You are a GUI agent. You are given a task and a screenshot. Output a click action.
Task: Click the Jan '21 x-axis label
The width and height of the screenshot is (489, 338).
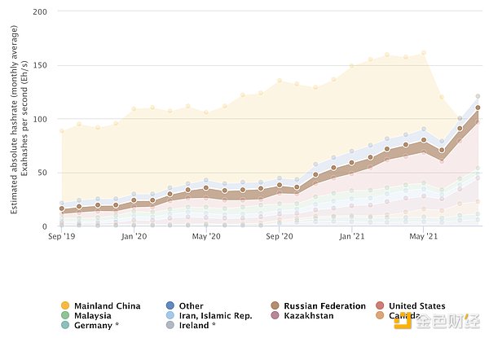coord(351,236)
